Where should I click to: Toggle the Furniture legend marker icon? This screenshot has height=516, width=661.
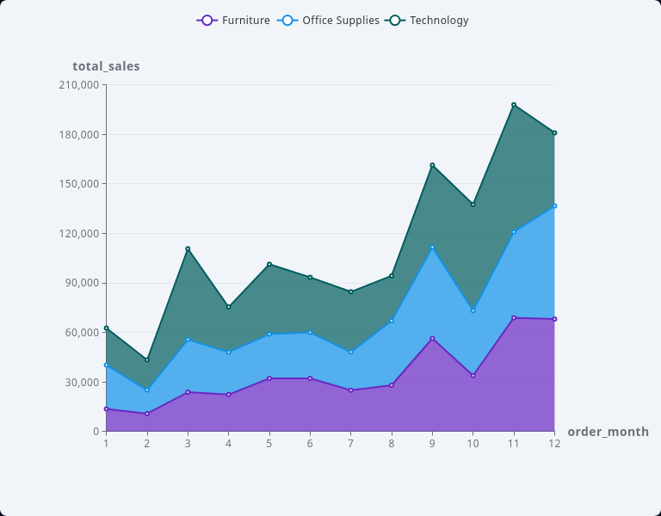pos(207,21)
